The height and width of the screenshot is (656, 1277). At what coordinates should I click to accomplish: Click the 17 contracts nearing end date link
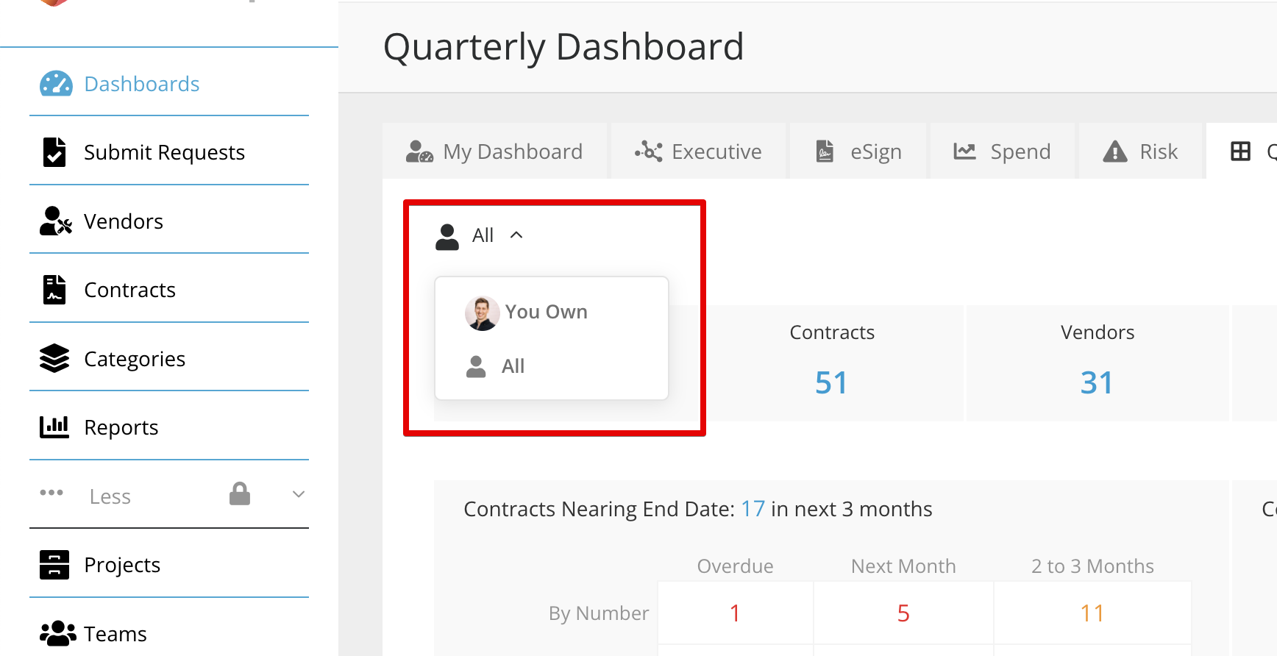click(x=753, y=508)
